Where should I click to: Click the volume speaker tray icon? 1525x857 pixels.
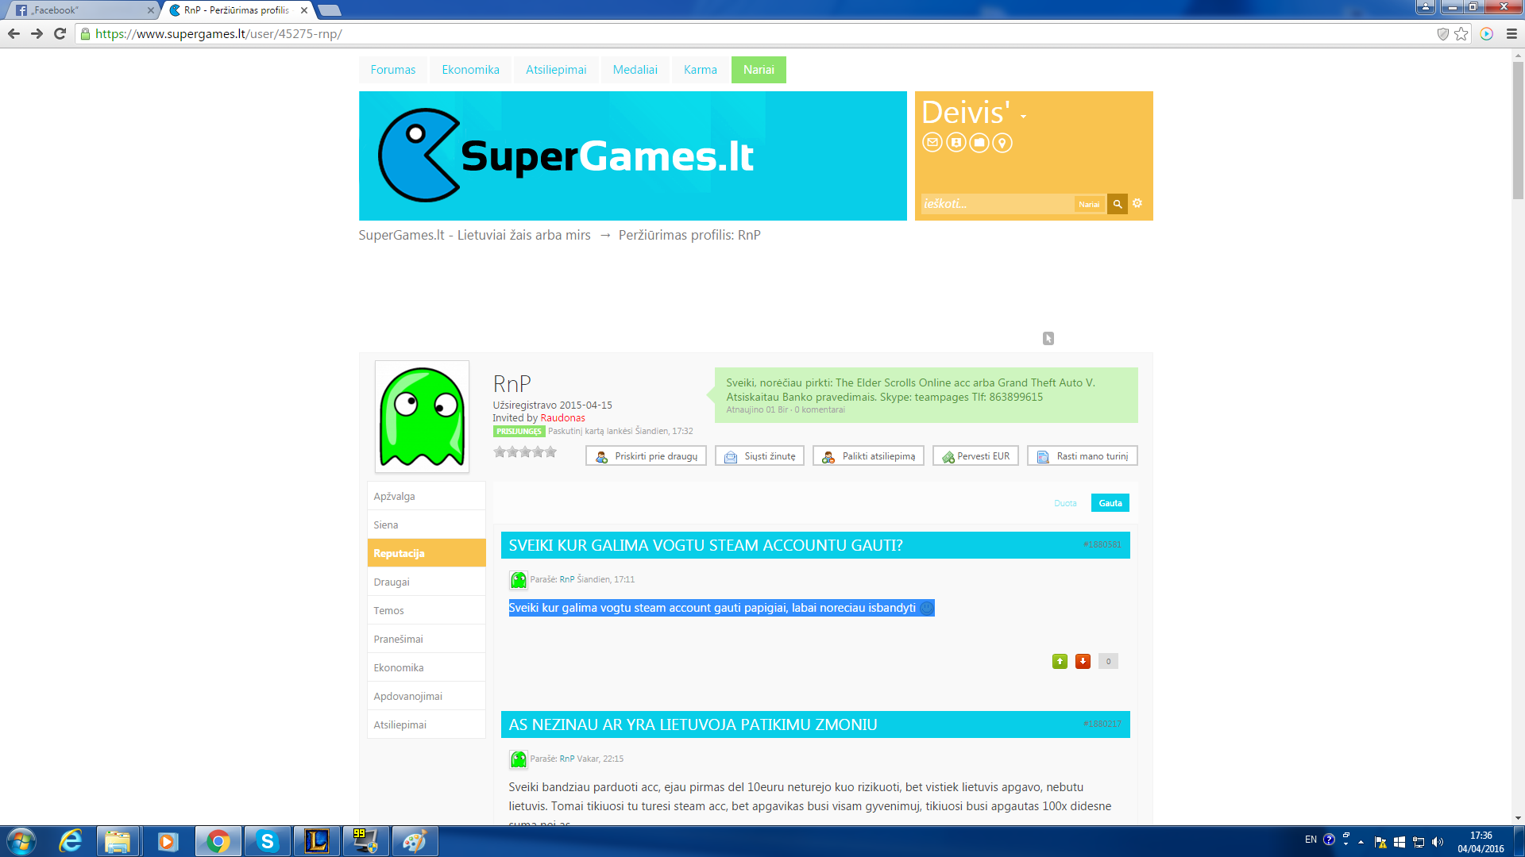tap(1438, 842)
